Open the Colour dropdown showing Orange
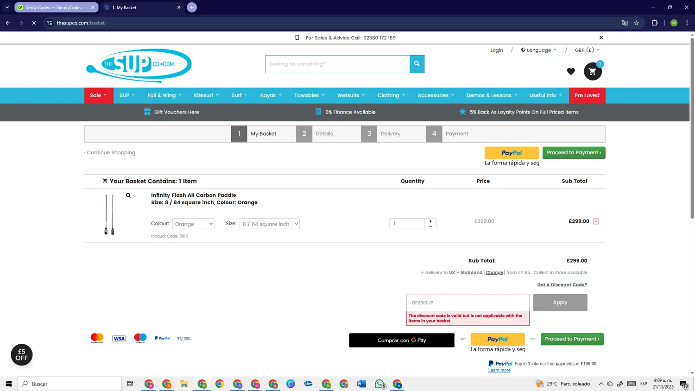695x391 pixels. pos(193,224)
